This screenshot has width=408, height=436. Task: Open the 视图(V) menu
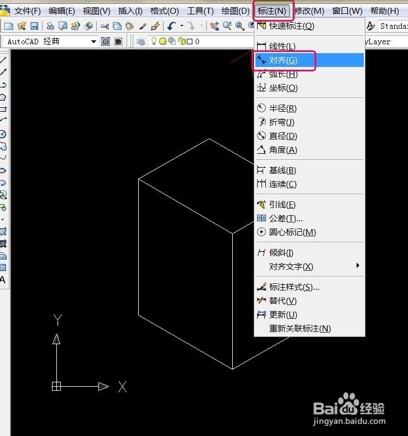point(96,11)
